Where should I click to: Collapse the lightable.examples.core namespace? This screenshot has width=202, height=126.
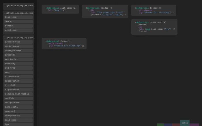pos(19,13)
